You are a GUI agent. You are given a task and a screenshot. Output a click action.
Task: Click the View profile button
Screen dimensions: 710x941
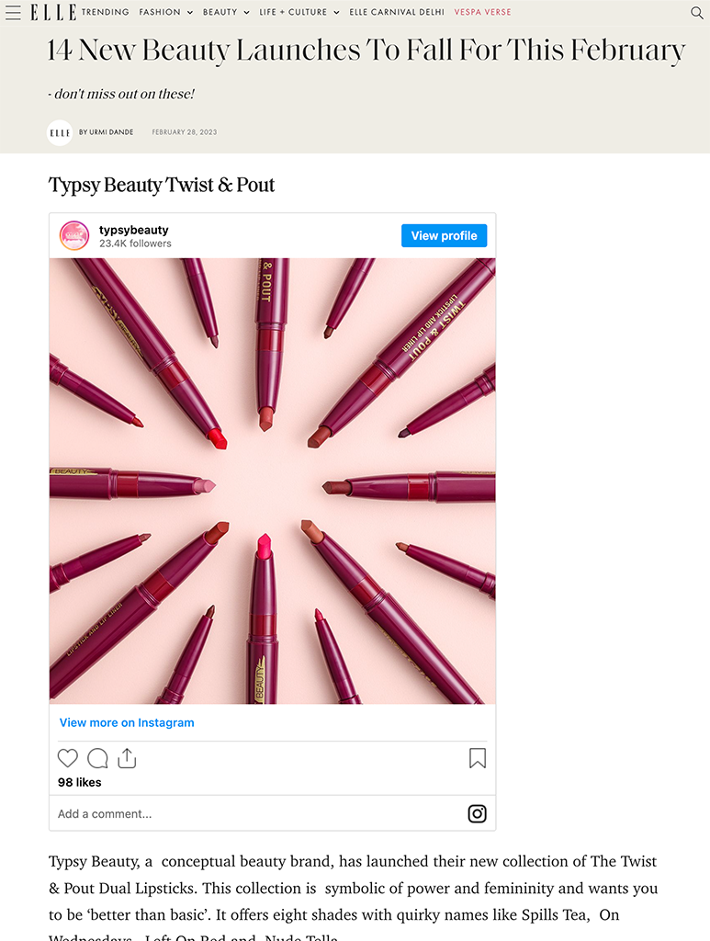444,236
